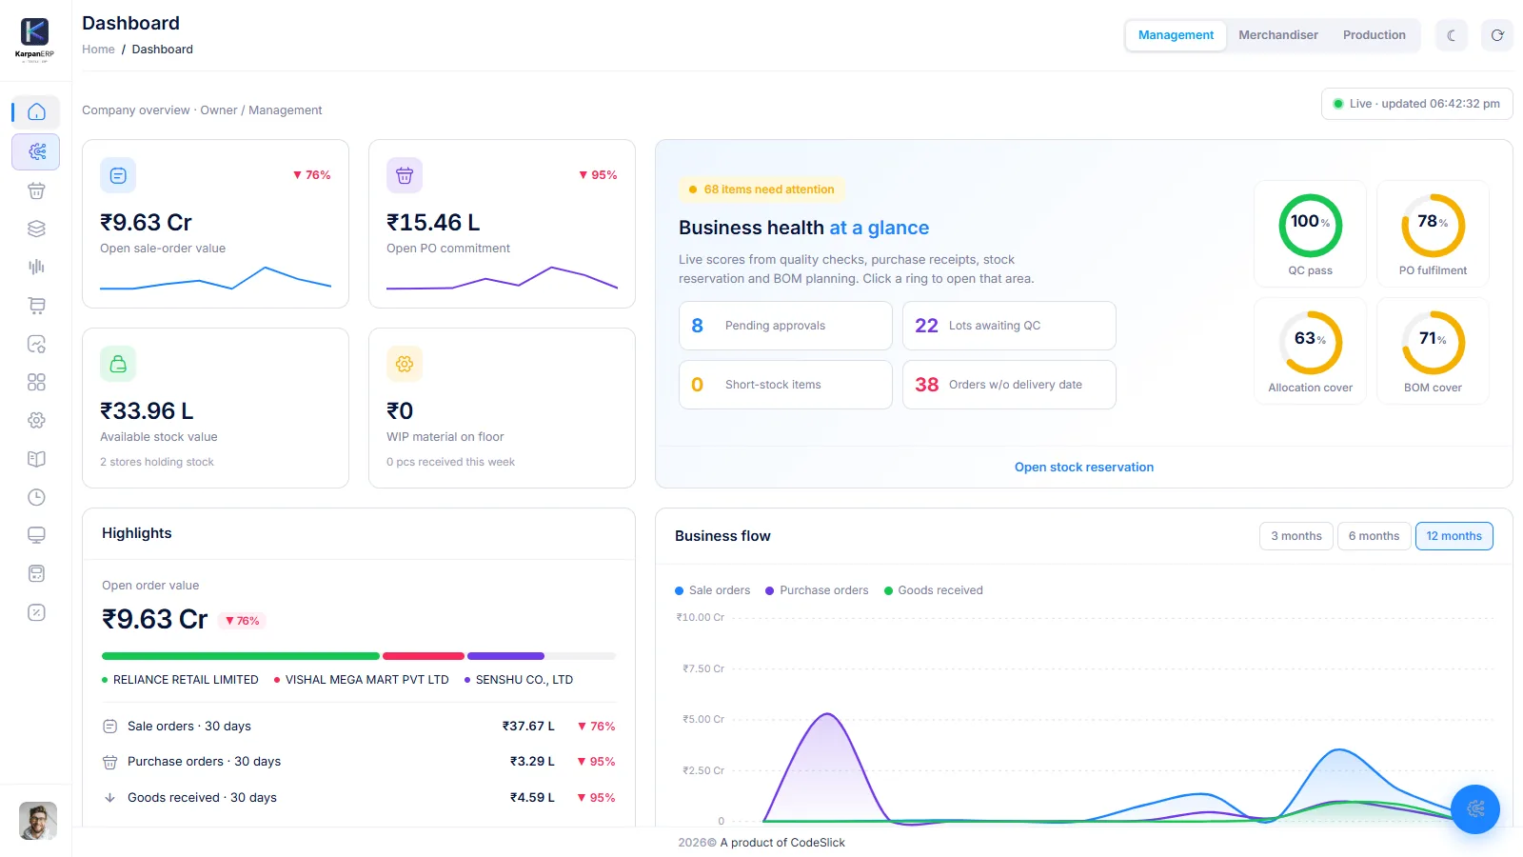Open the monitor sidebar icon

coord(36,535)
